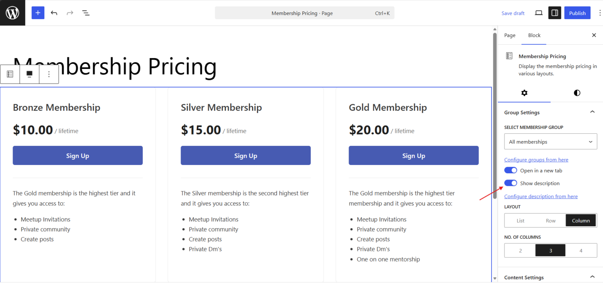The image size is (603, 285).
Task: Open the block's three-dot options menu
Action: tap(49, 74)
